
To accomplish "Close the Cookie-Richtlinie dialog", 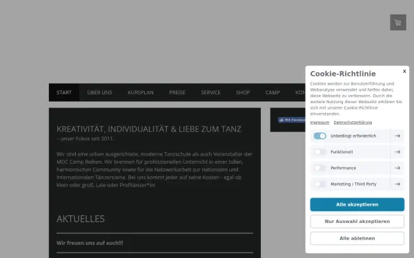I will [x=404, y=71].
